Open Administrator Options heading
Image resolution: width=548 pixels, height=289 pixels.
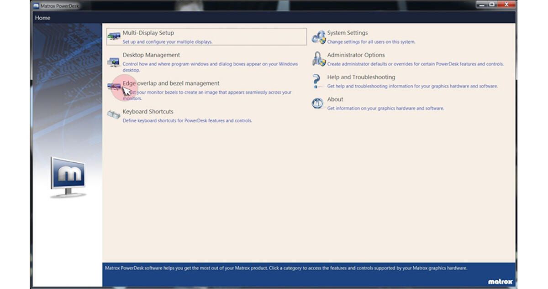click(356, 55)
